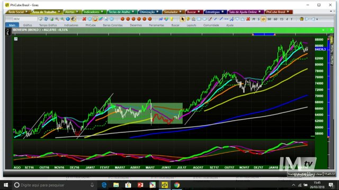Click the play-forward triangle icon
339x190 pixels.
pos(307,19)
